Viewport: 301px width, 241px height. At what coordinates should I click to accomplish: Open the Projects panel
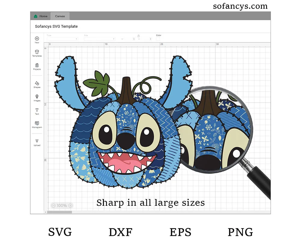[37, 67]
